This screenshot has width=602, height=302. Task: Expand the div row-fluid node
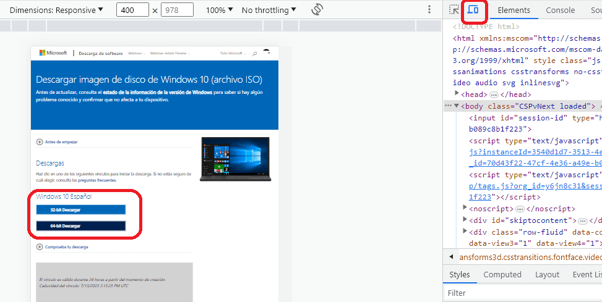tap(465, 231)
